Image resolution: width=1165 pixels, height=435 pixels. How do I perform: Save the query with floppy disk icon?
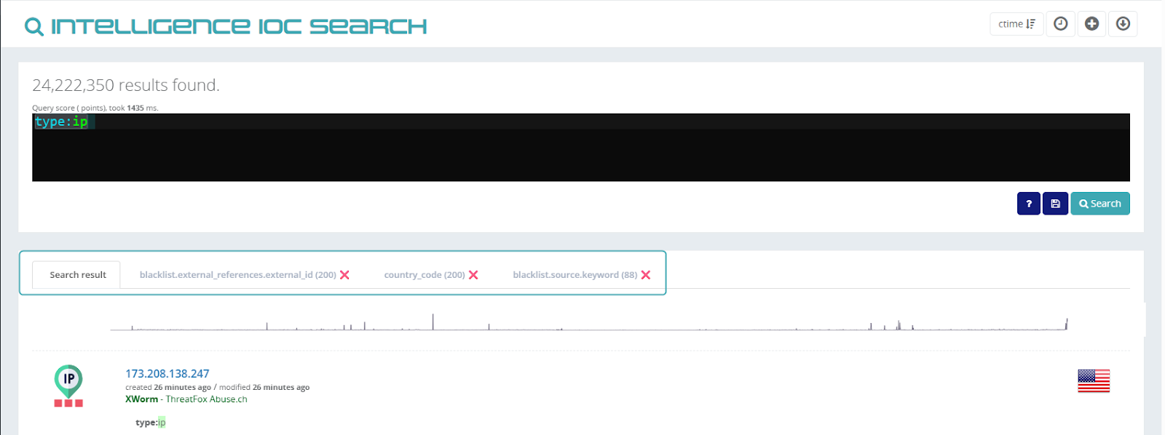1055,204
